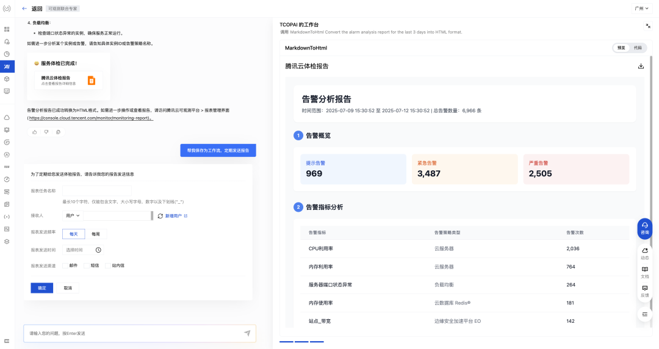The image size is (659, 349).
Task: Open the 动态 floating icon
Action: coord(645,254)
